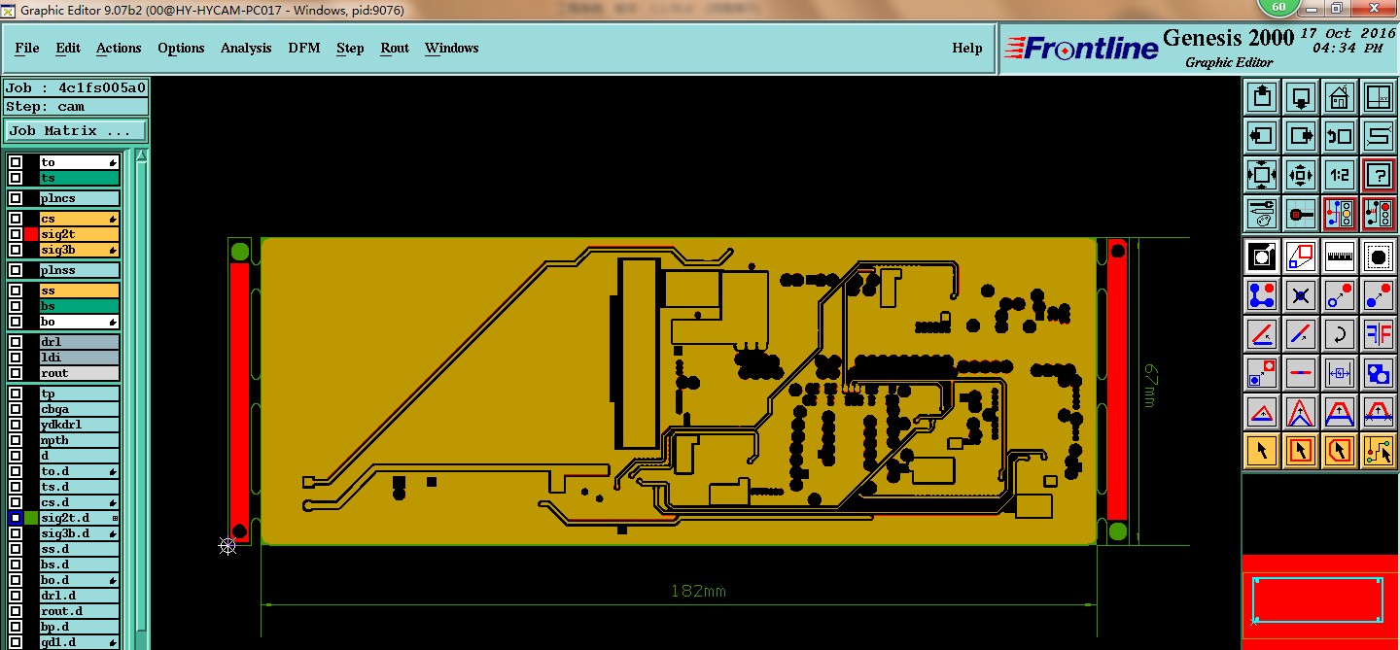Click the zoom-to-fit four arrows icon
The image size is (1400, 650).
click(x=1262, y=175)
